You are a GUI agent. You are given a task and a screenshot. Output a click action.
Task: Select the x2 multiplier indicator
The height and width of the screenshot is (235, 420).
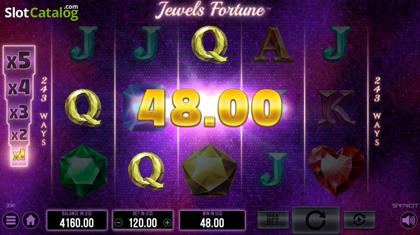click(x=19, y=135)
